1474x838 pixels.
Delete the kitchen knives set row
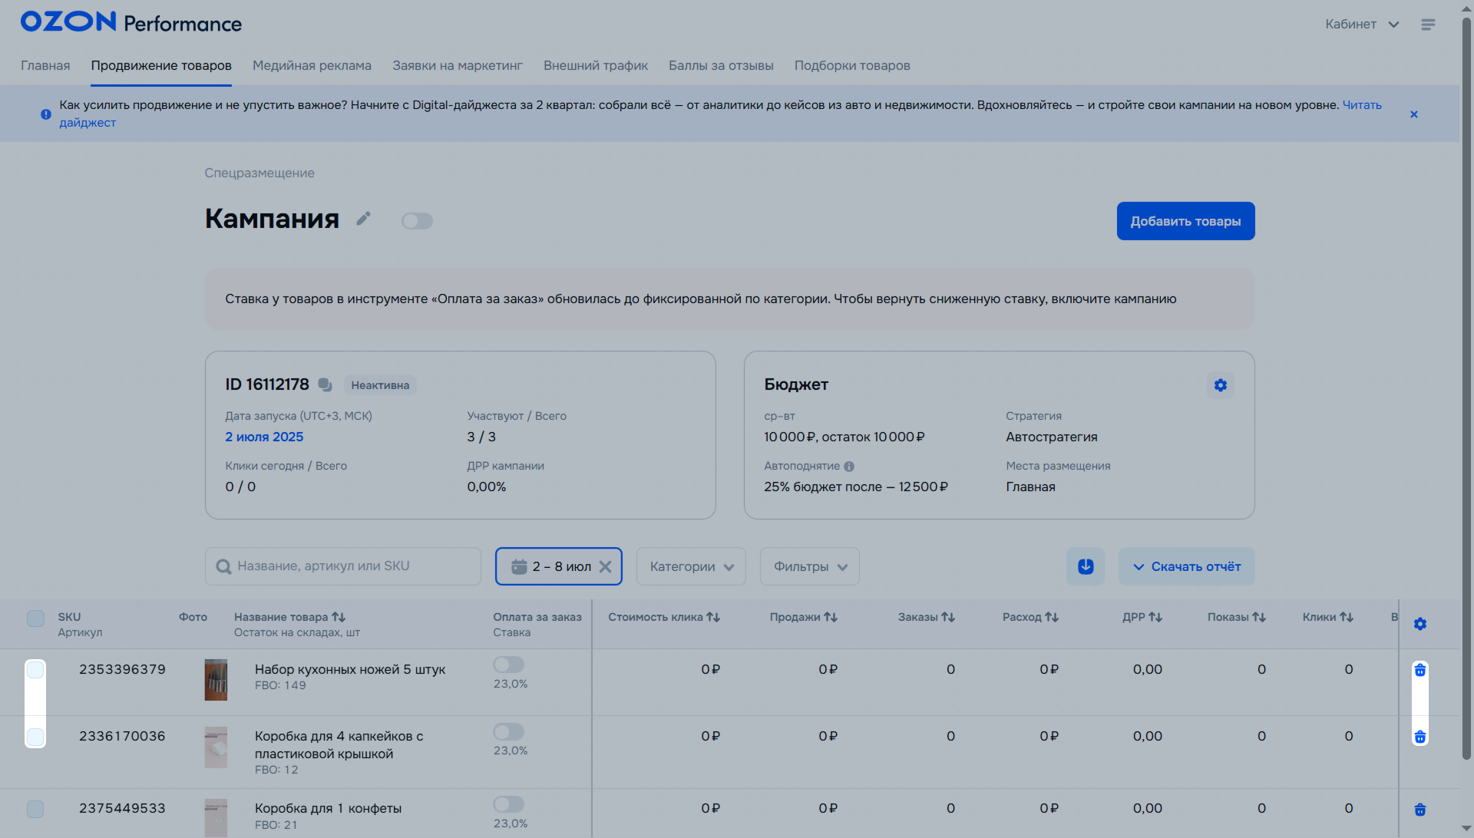pos(1419,670)
